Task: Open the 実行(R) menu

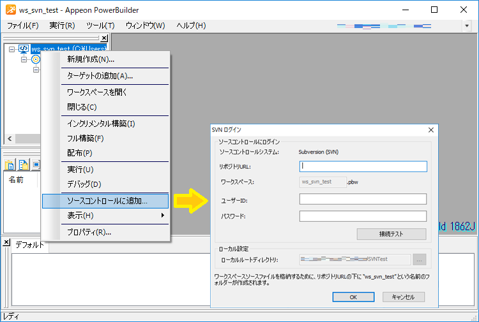Action: [x=62, y=26]
